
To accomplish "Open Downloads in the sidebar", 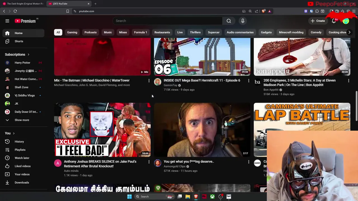I will pos(23,183).
